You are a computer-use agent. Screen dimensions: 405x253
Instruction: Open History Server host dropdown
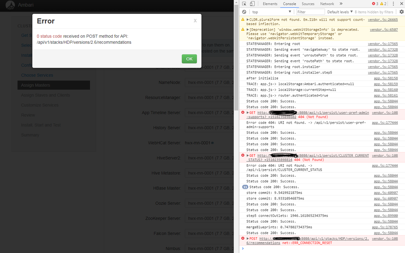[x=209, y=128]
